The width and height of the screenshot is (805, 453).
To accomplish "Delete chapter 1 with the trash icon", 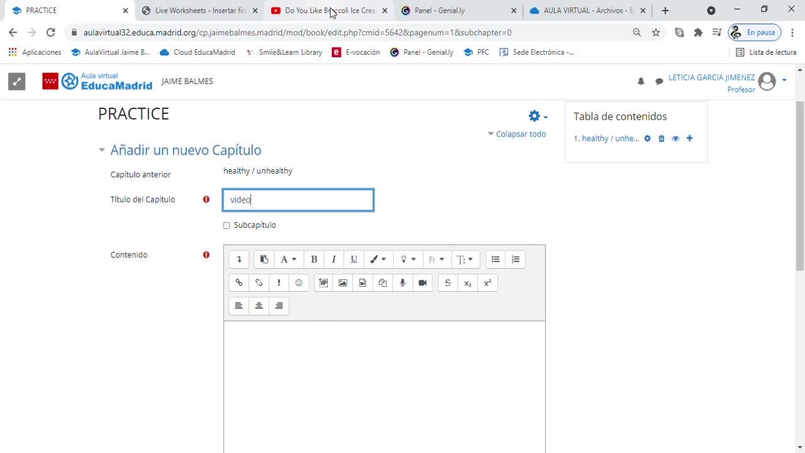I will tap(662, 138).
